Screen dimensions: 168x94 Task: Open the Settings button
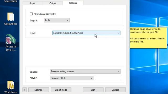[39, 90]
